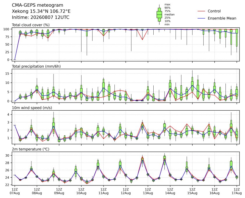Image resolution: width=245 pixels, height=198 pixels.
Task: Click the box-plot legend glyph
Action: (159, 15)
